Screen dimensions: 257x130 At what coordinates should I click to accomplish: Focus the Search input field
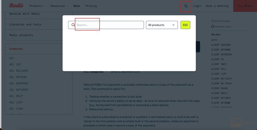tap(109, 25)
